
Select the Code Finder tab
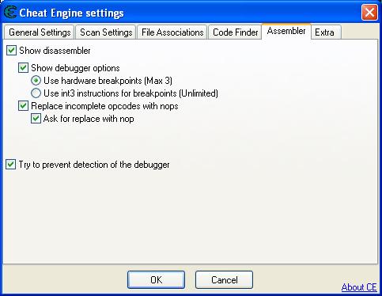pos(235,32)
